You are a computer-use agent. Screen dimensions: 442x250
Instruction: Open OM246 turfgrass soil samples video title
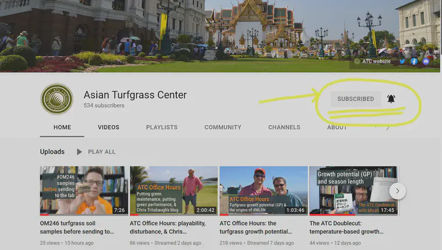coord(77,227)
